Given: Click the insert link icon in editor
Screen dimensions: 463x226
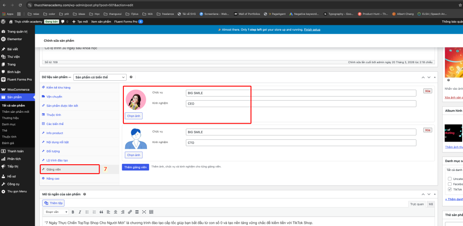Looking at the screenshot, I should click(130, 212).
